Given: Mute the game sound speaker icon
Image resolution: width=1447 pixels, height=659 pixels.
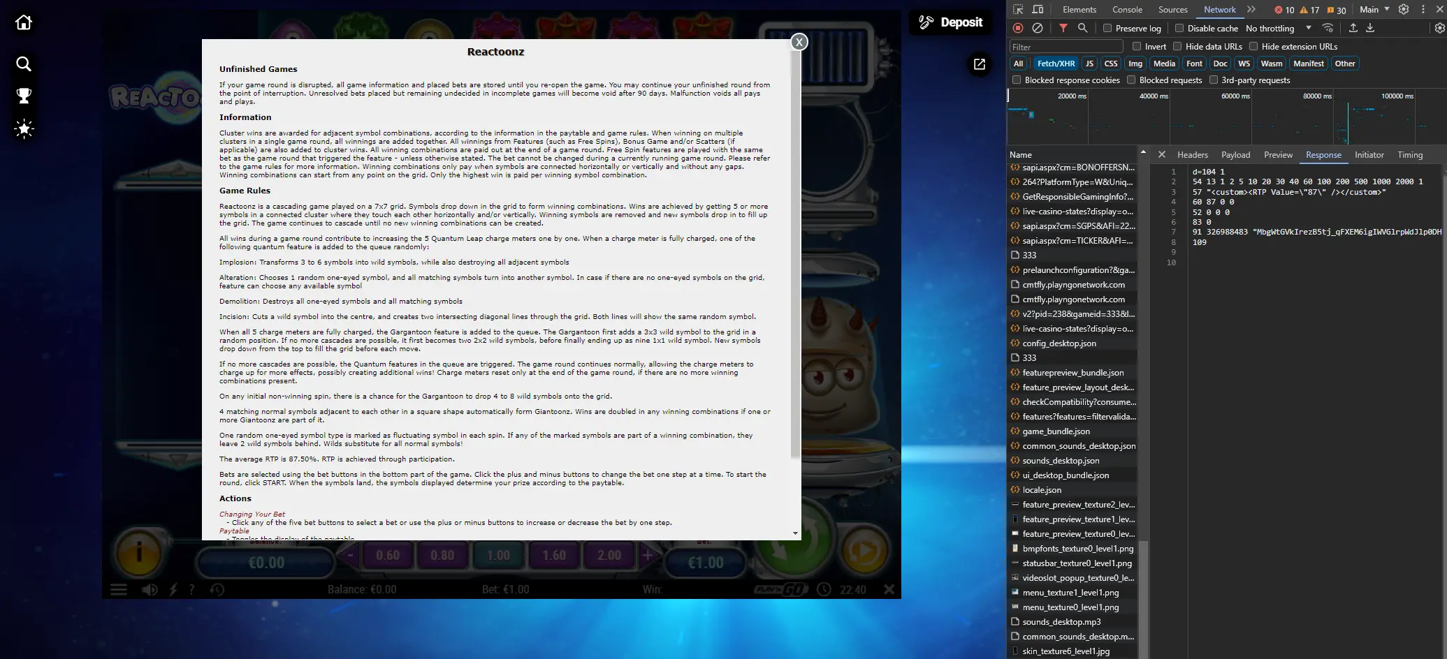Looking at the screenshot, I should point(150,590).
